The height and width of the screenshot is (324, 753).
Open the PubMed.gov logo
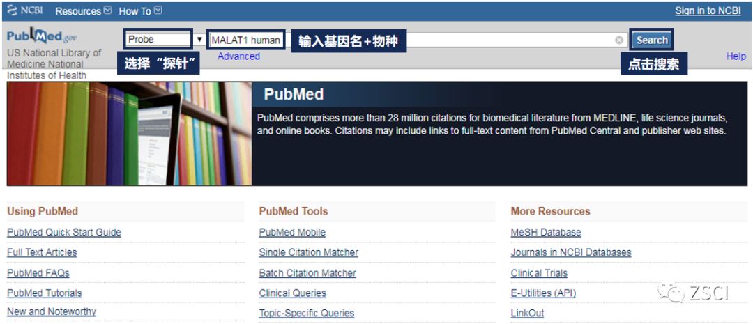coord(41,36)
